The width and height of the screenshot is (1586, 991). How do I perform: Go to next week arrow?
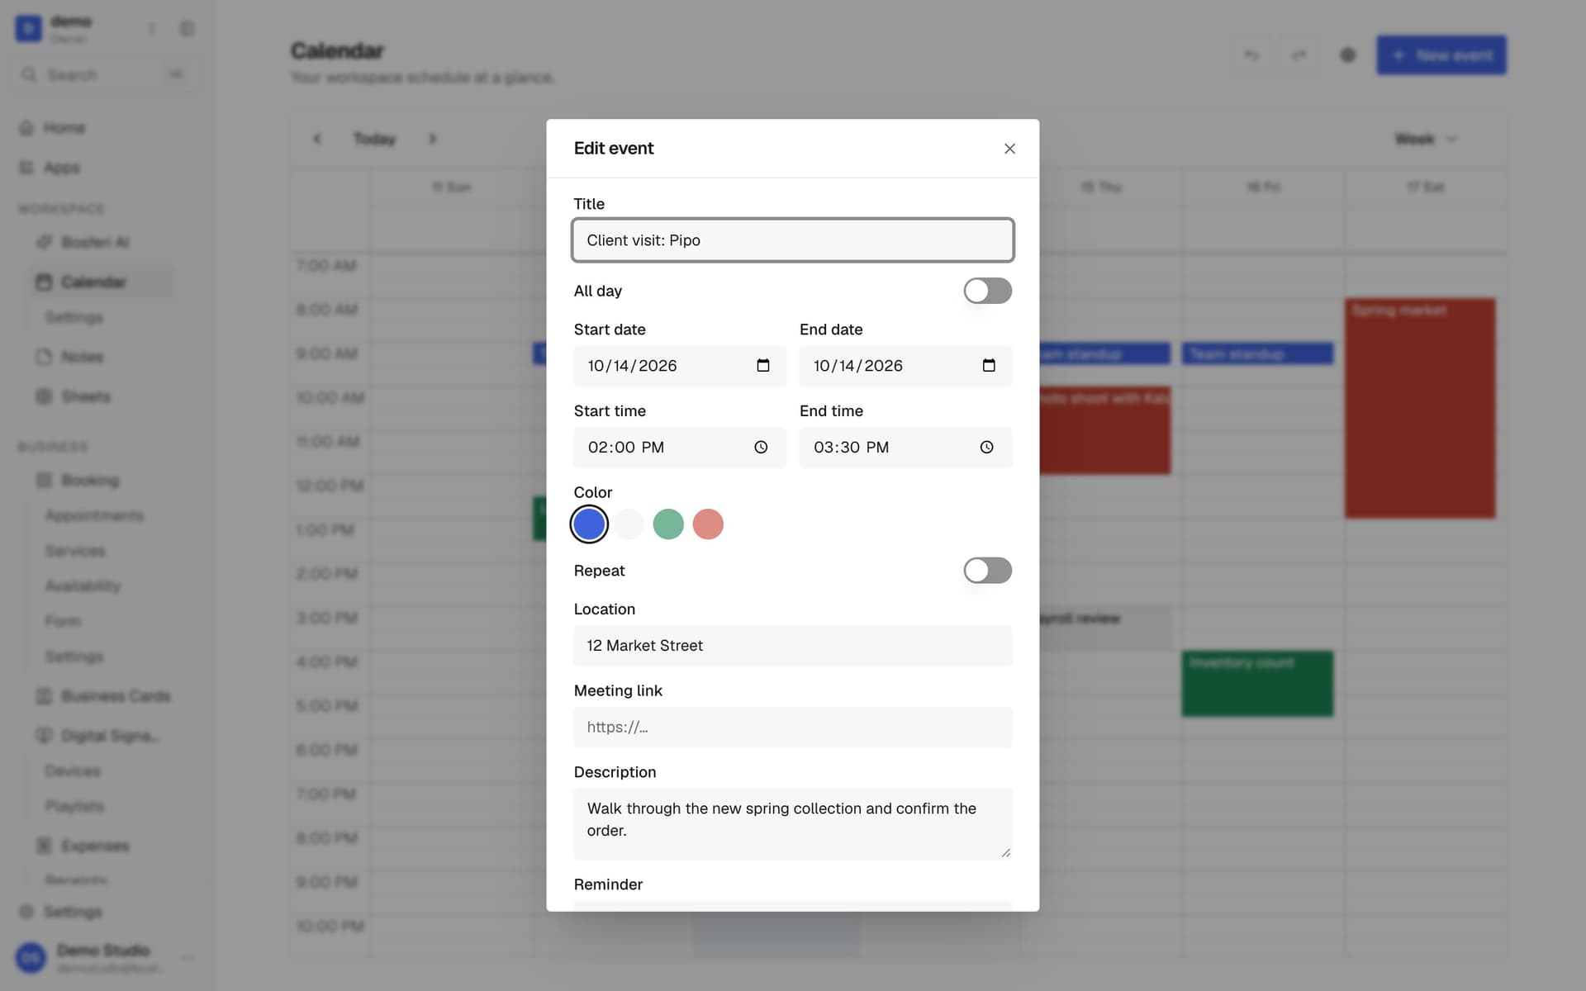click(x=432, y=139)
